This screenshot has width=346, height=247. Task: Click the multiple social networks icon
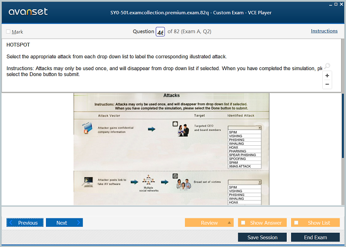tap(148, 181)
